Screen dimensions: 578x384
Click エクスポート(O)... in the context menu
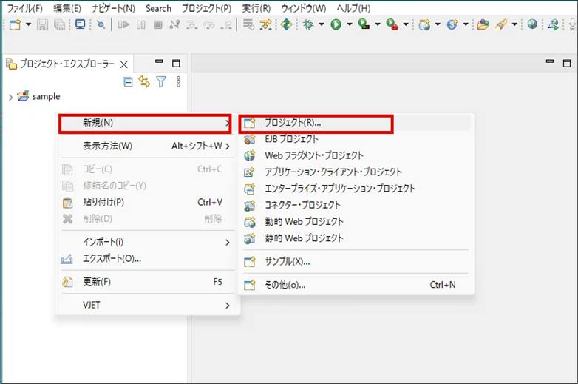coord(112,258)
